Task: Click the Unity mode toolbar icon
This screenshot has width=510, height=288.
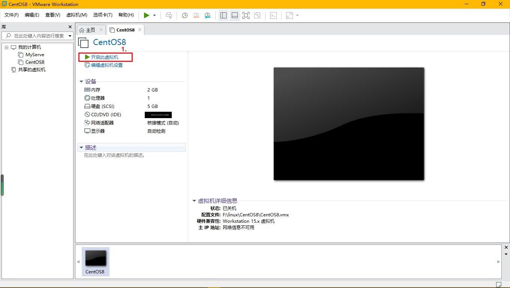Action: pos(257,15)
